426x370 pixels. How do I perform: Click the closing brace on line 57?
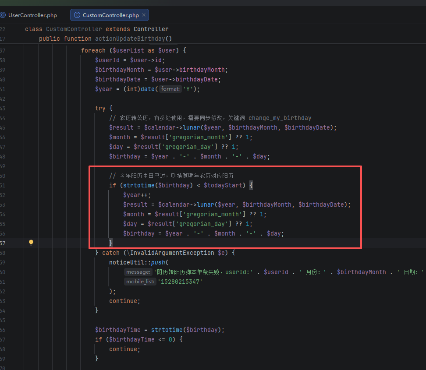[x=110, y=243]
